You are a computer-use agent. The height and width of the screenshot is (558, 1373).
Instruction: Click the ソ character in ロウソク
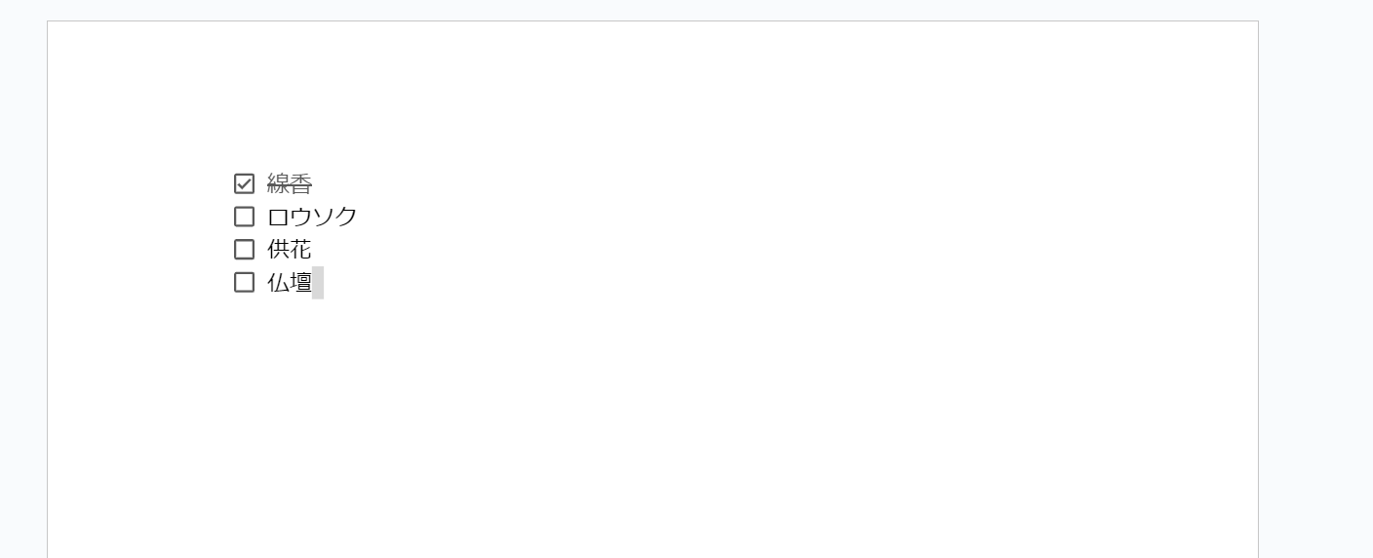pyautogui.click(x=324, y=217)
